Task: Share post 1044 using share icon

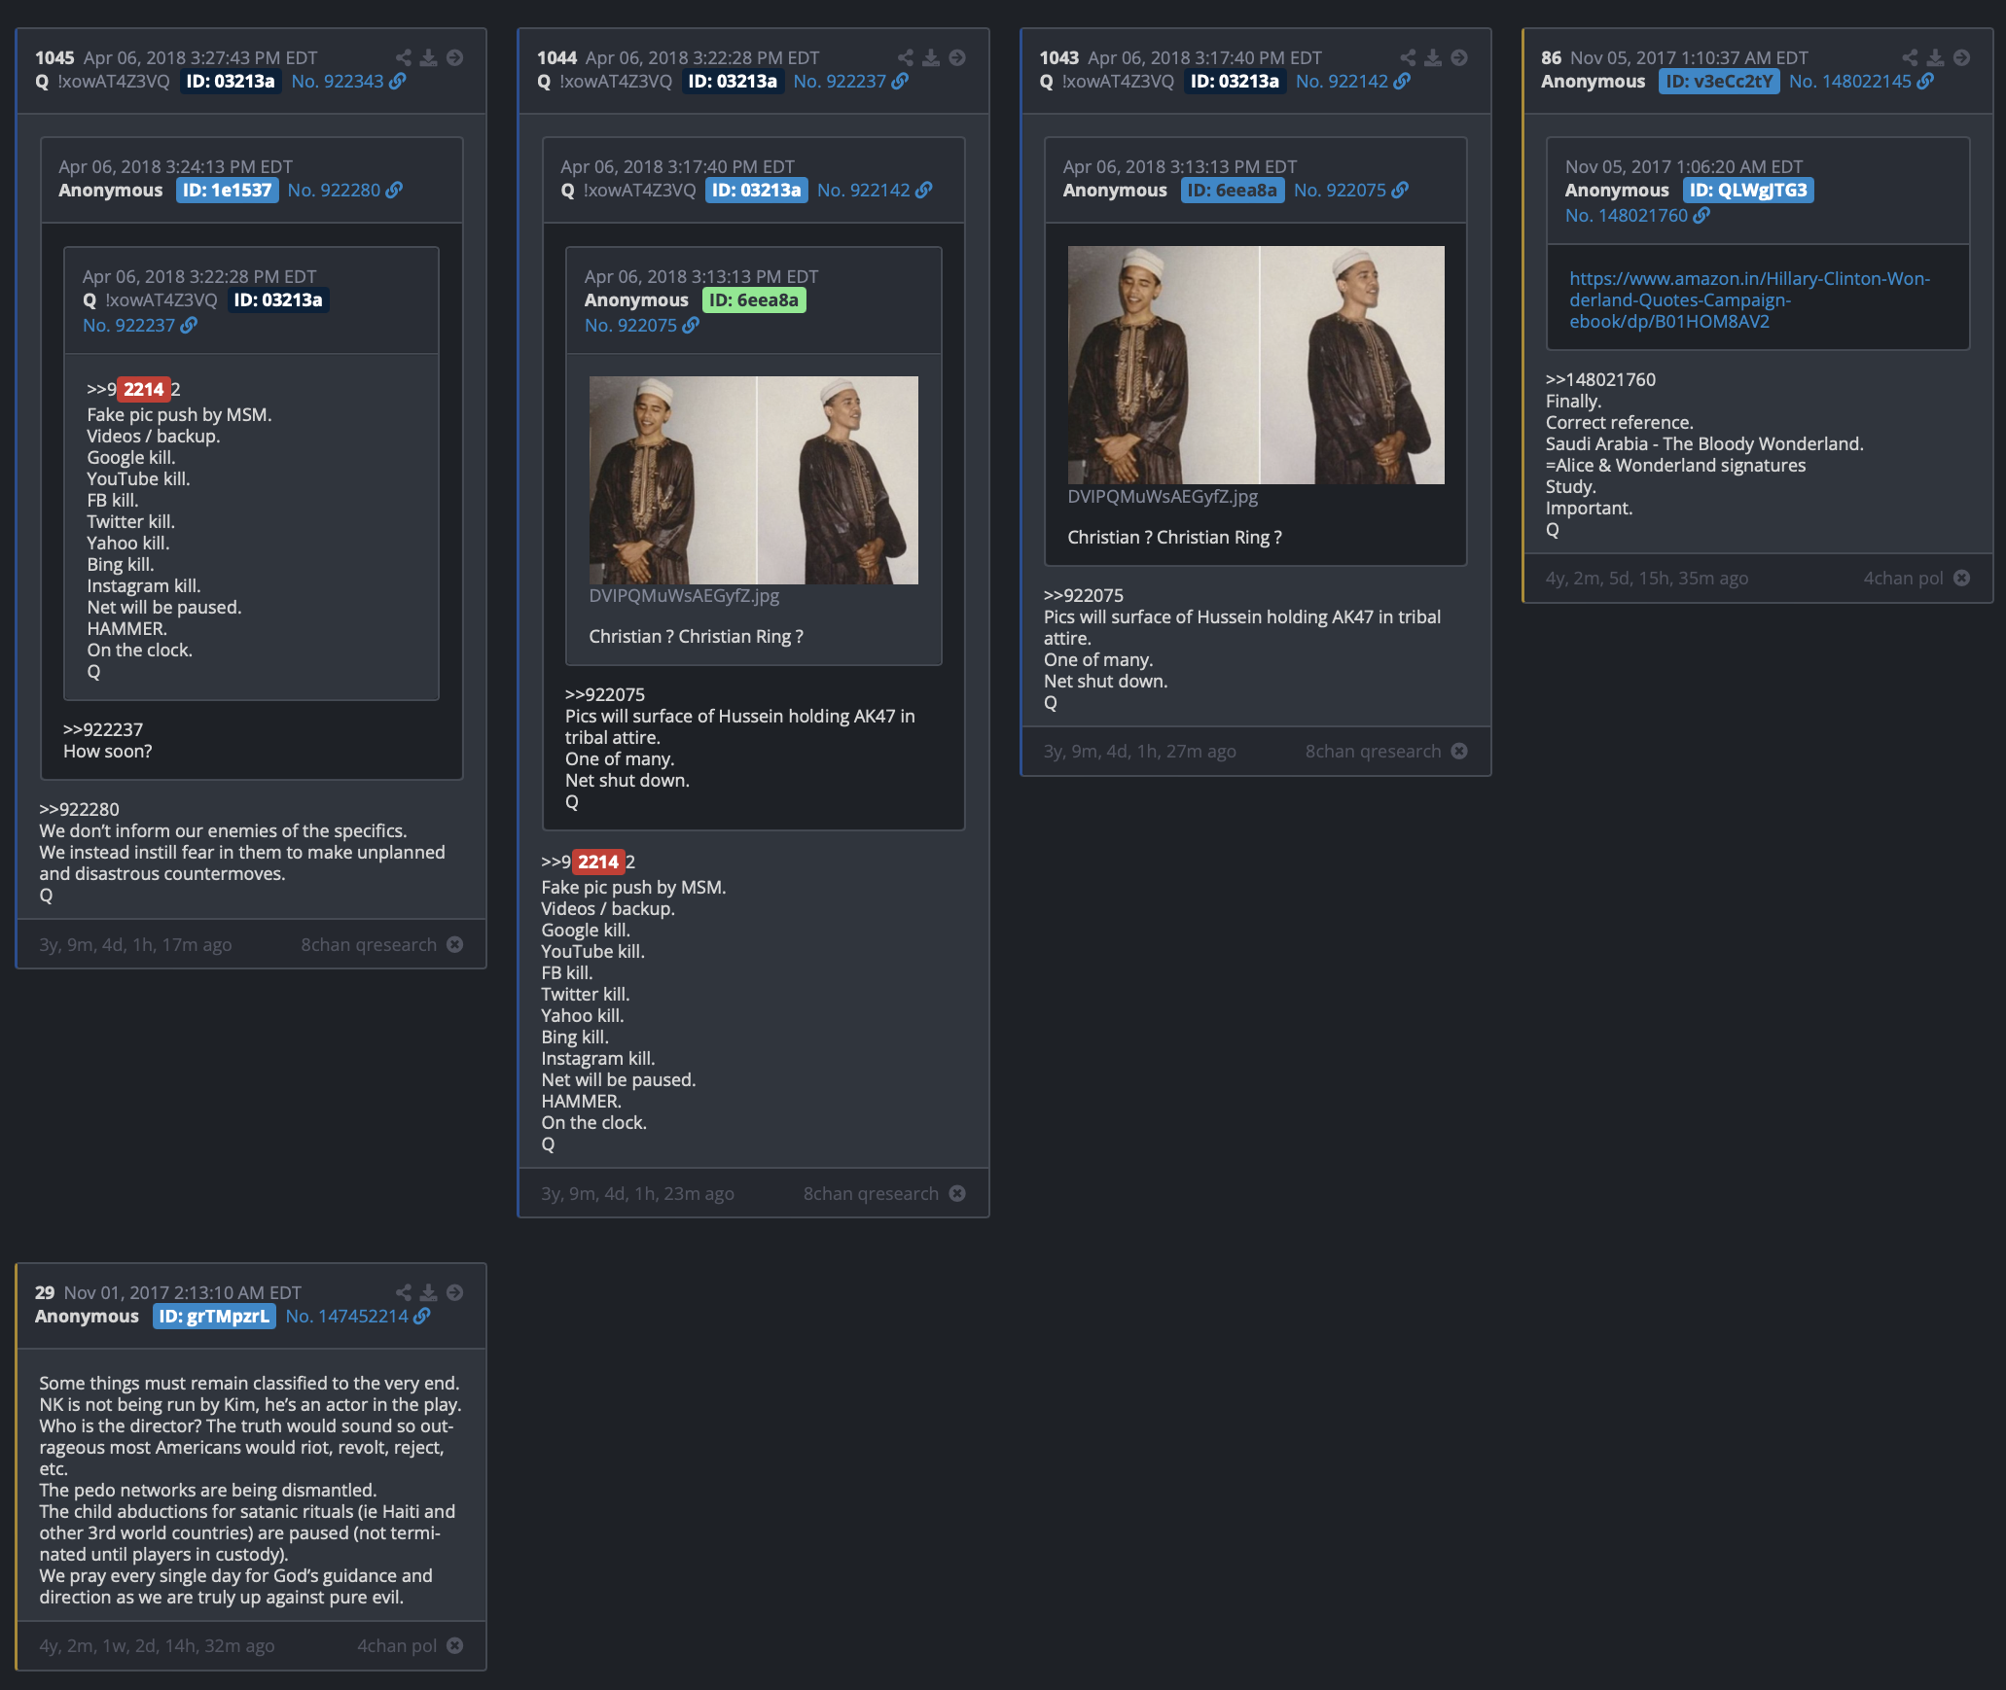Action: 905,57
